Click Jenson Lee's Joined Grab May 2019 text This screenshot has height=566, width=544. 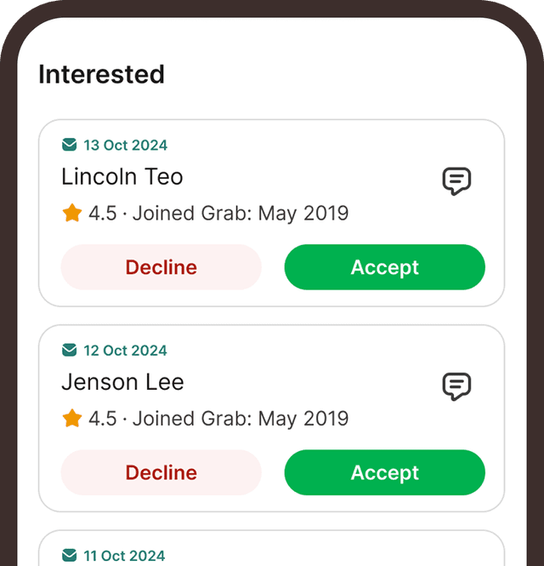(x=241, y=418)
